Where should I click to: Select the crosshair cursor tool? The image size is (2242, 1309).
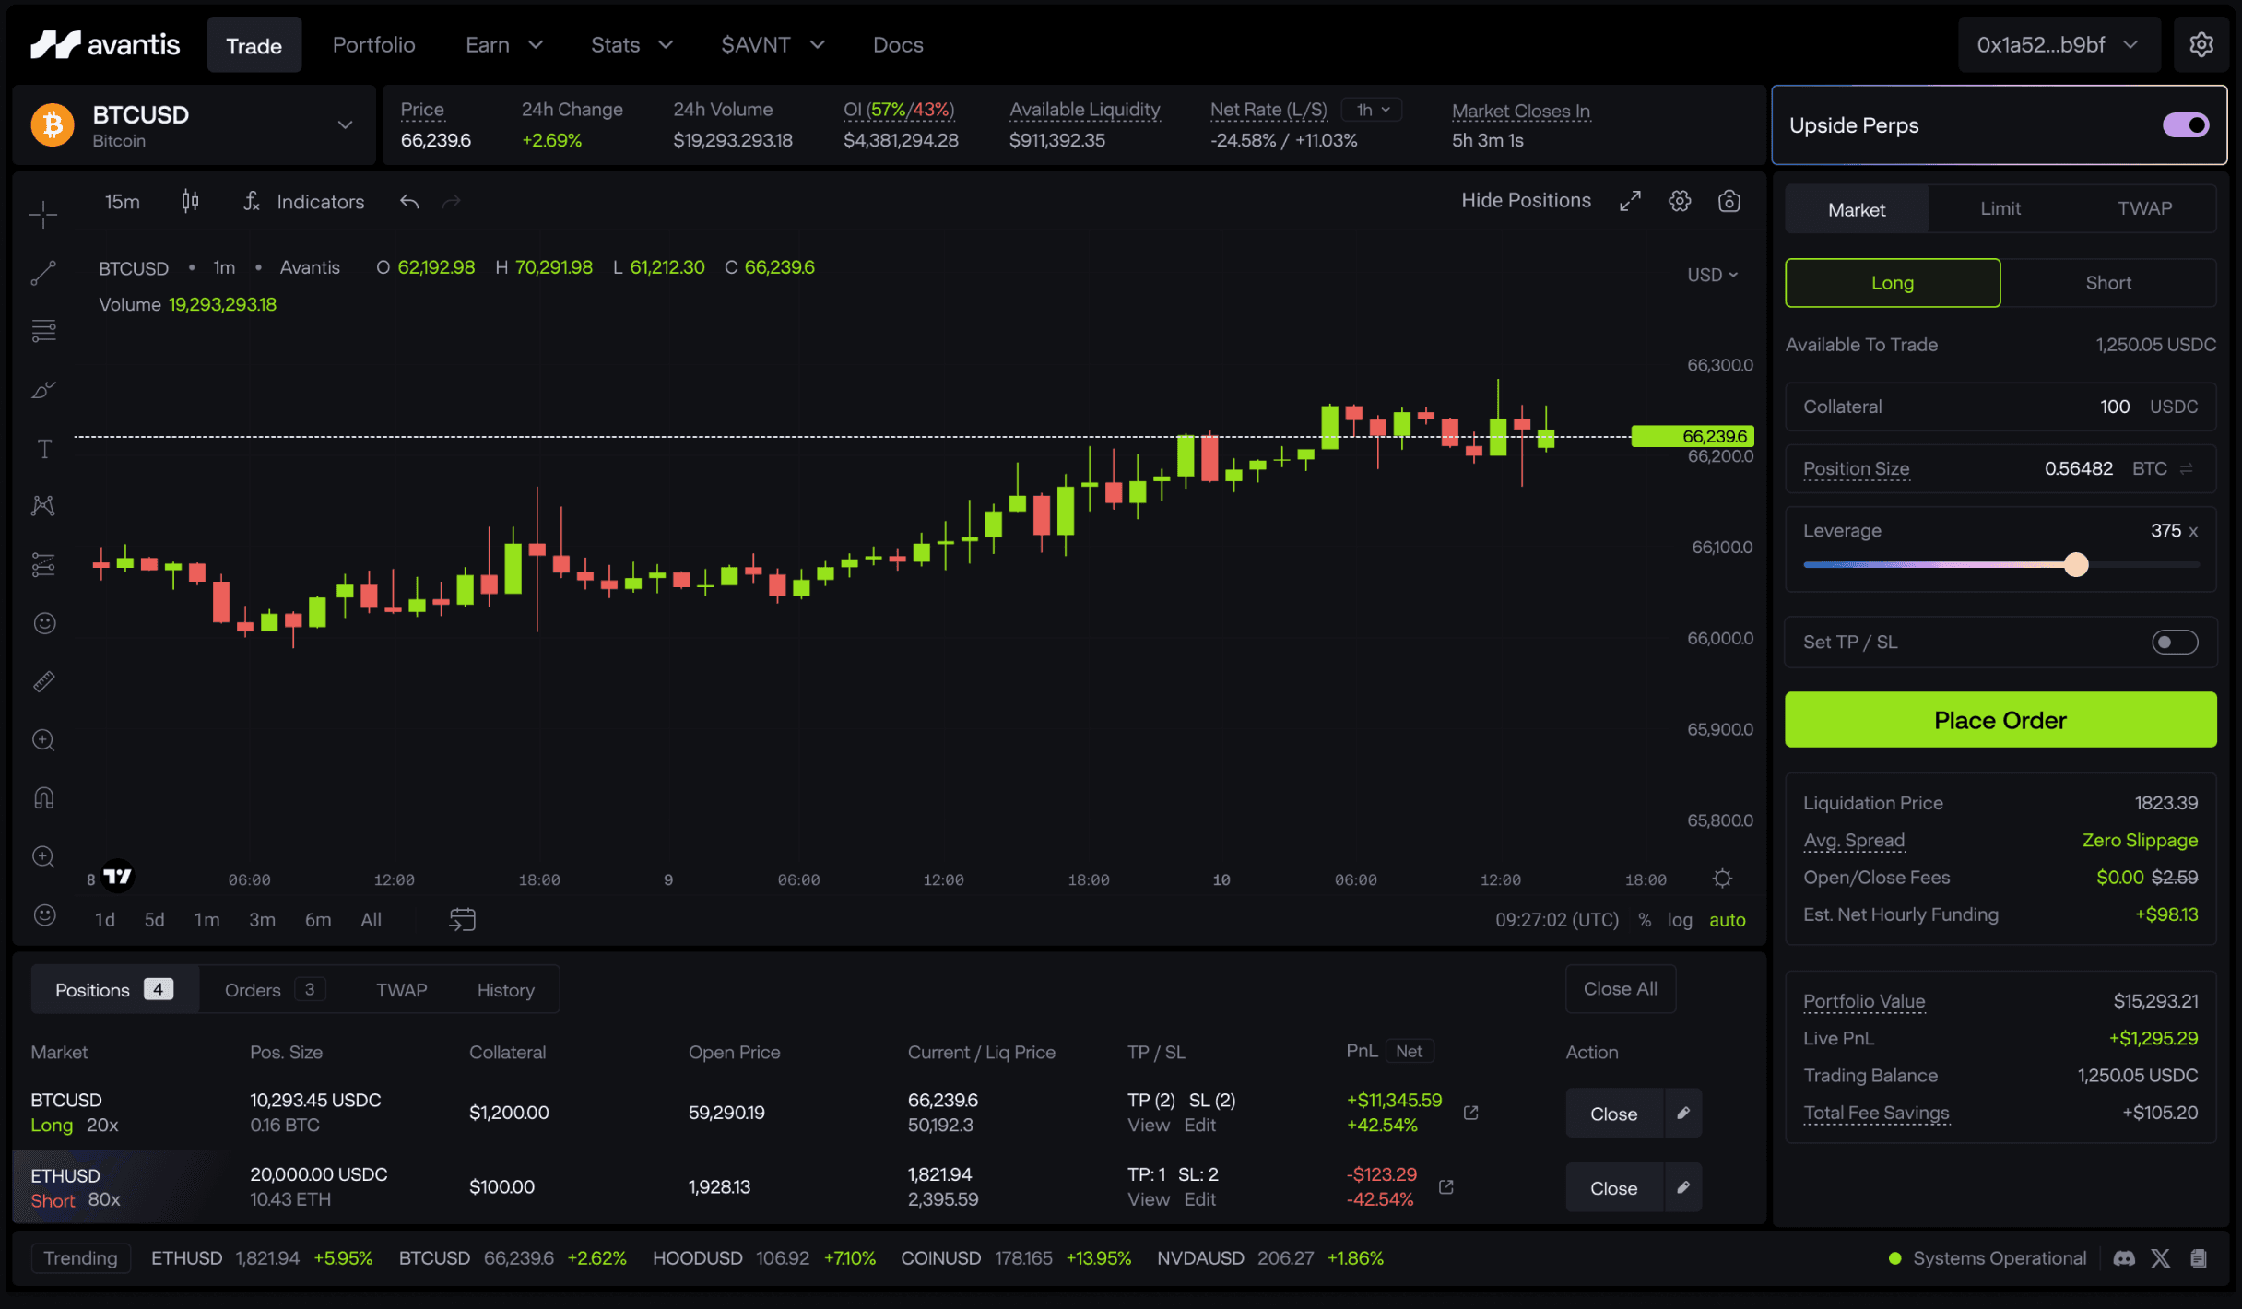(43, 215)
